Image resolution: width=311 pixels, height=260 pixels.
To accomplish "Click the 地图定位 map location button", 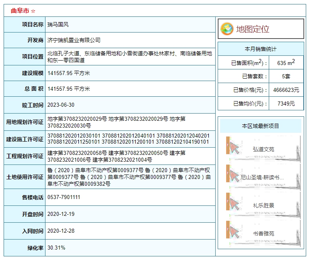I will coord(261,29).
